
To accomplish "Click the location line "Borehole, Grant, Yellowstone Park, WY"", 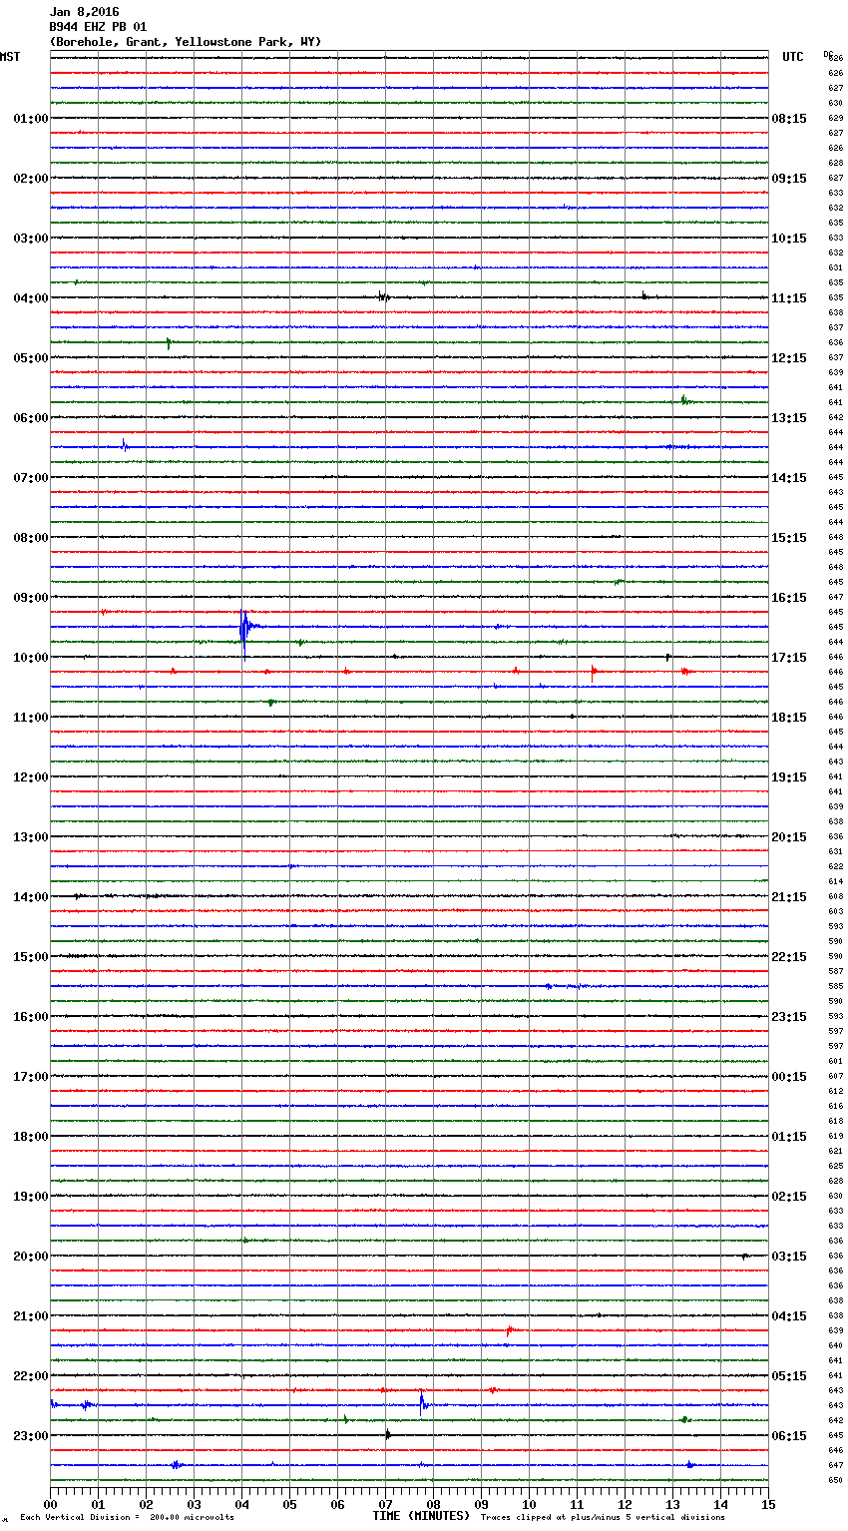I will [186, 42].
